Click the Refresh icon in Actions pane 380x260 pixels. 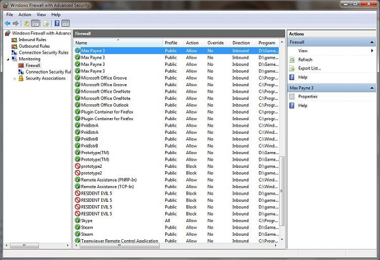pos(292,60)
